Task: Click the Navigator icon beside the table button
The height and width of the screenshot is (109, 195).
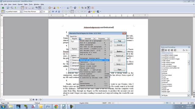Action: tap(75, 8)
